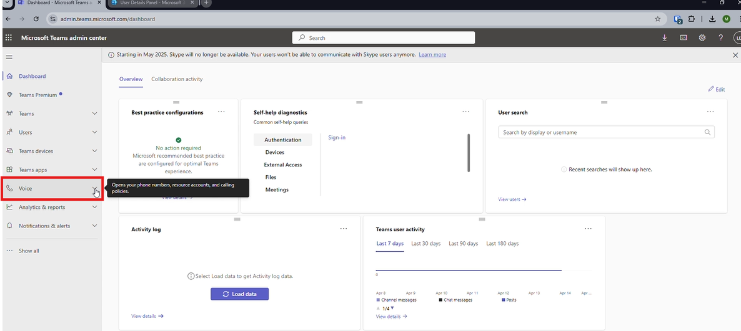Select External Access in self-help categories
The image size is (741, 331).
tap(282, 165)
